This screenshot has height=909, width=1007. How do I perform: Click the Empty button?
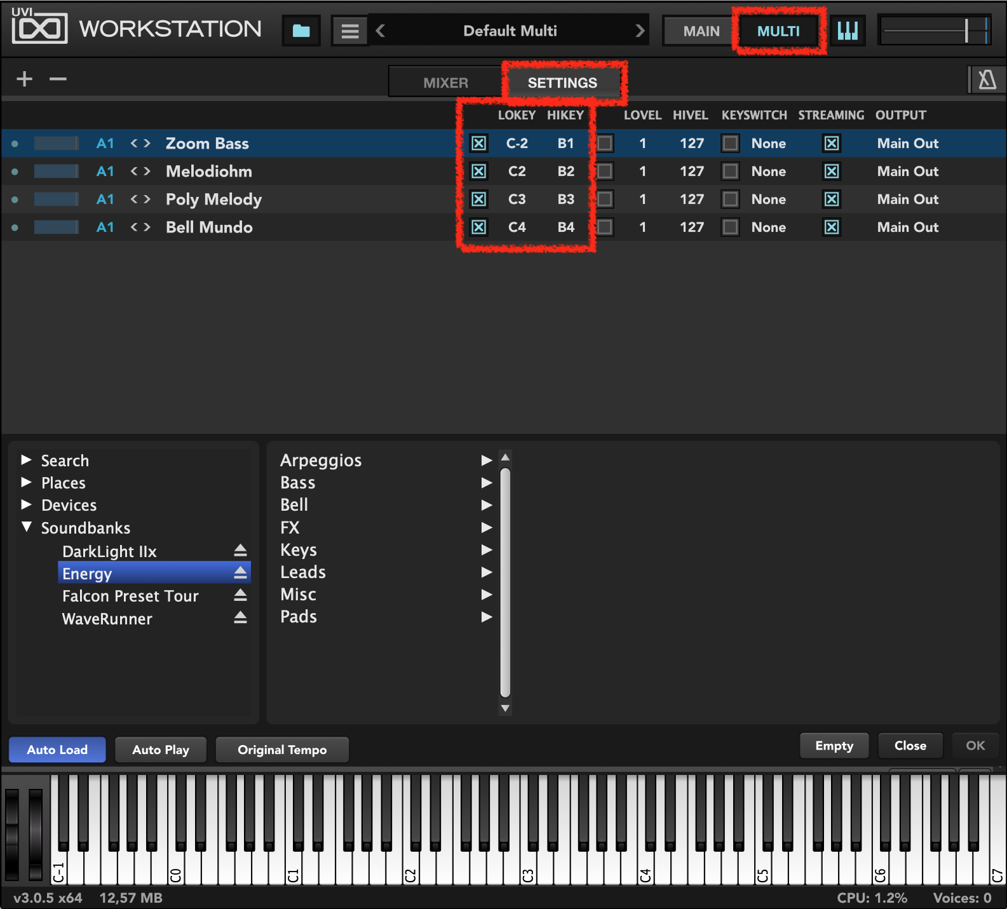coord(834,746)
